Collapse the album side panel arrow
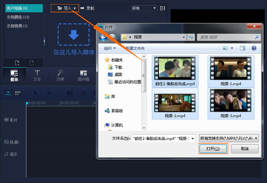Image resolution: width=267 pixels, height=183 pixels. point(44,41)
